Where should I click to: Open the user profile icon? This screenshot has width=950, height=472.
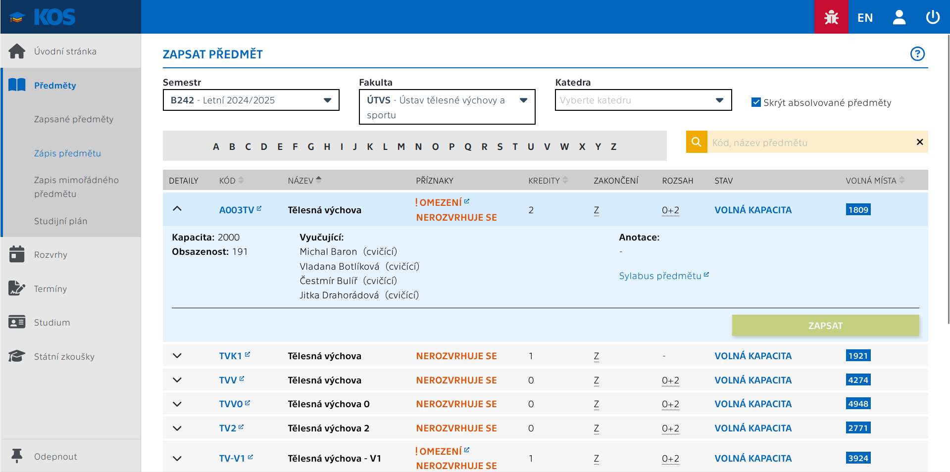click(899, 17)
